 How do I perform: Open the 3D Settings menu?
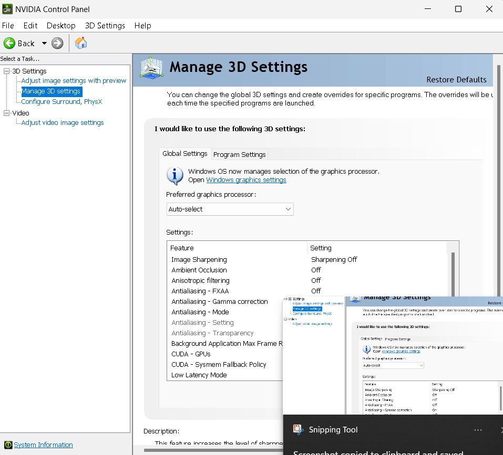[105, 26]
